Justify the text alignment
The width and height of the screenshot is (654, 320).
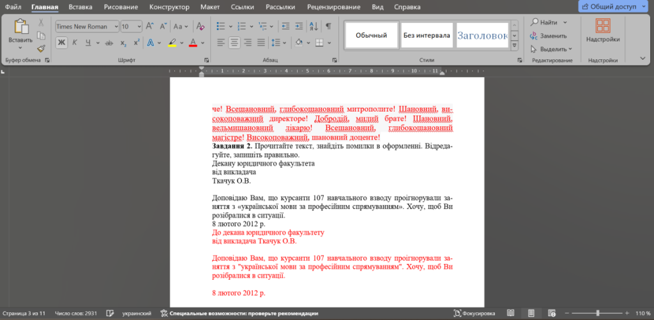(261, 43)
